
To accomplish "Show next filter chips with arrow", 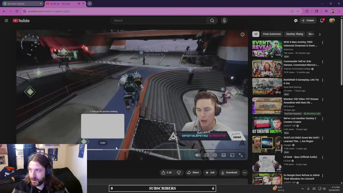I will [320, 34].
